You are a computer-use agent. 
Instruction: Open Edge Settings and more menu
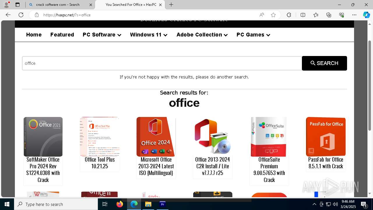pos(354,15)
